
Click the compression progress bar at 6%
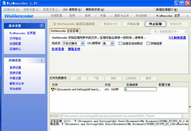tap(141, 89)
